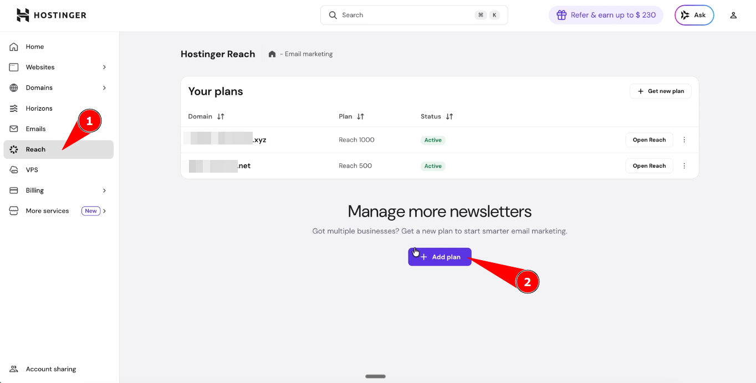Open Reach for the .xyz domain
Image resolution: width=756 pixels, height=383 pixels.
[x=649, y=140]
